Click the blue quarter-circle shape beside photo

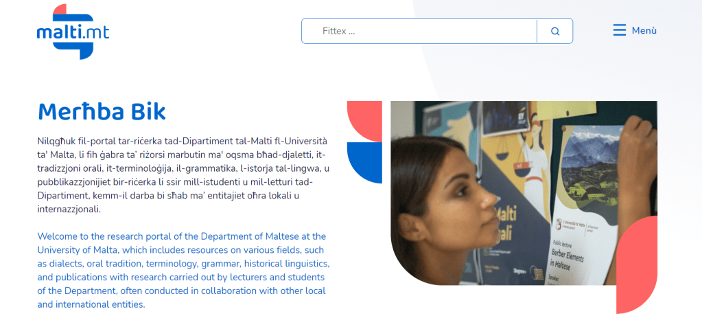[x=364, y=163]
